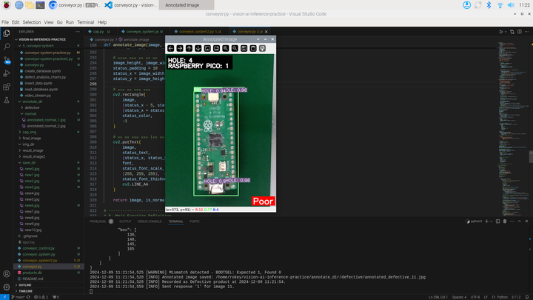This screenshot has width=533, height=300.
Task: Open properties window icon in Annotated Image
Action: (x=262, y=49)
